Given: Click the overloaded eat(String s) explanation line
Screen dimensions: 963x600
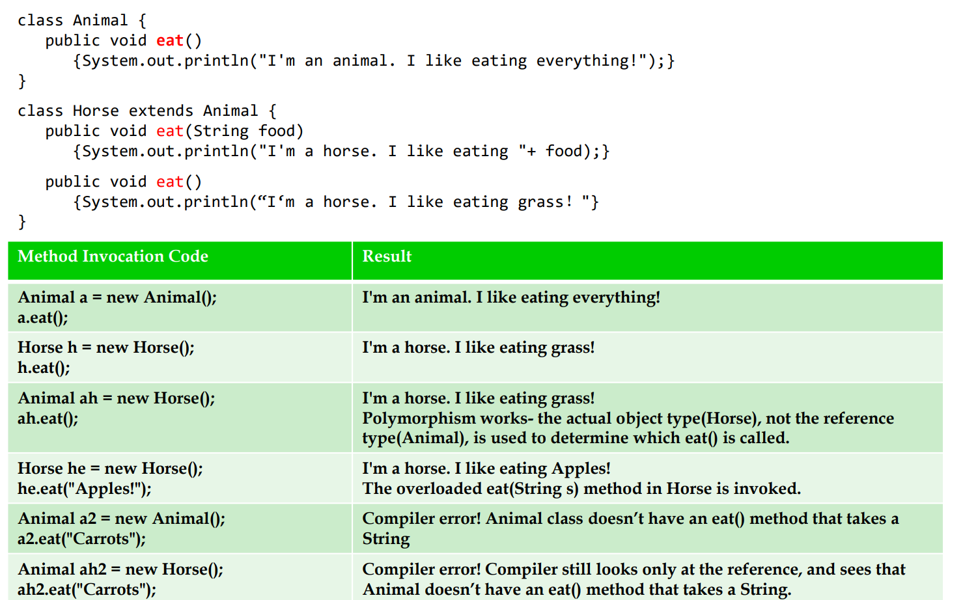Looking at the screenshot, I should [x=581, y=489].
